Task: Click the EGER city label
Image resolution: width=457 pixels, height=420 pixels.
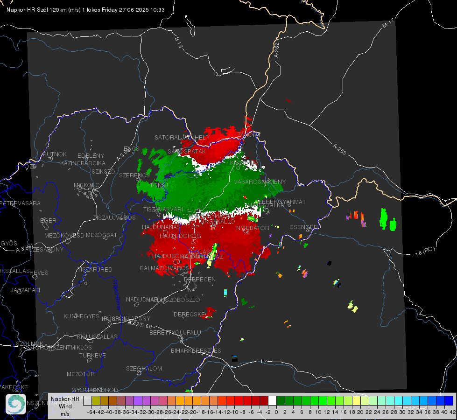Action: [x=48, y=220]
